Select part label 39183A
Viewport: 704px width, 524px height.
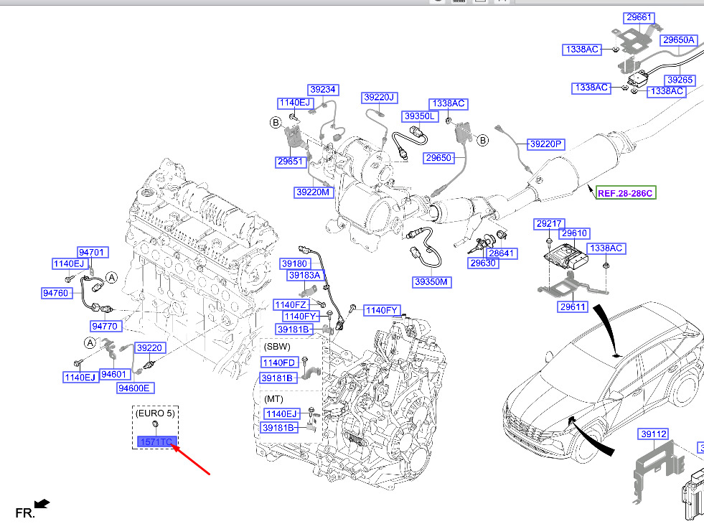305,275
